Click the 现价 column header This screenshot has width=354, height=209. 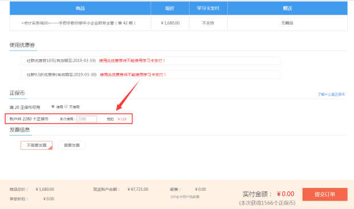170,9
